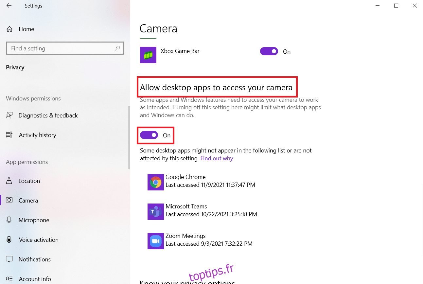Click the Google Chrome icon
This screenshot has width=423, height=284.
click(156, 182)
